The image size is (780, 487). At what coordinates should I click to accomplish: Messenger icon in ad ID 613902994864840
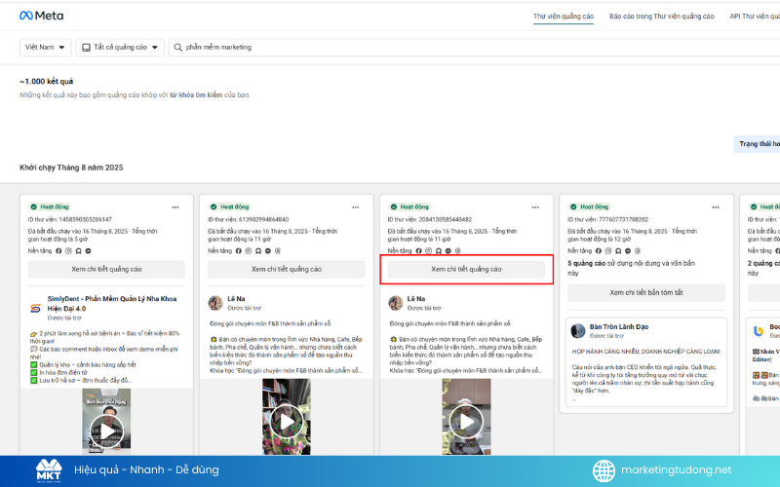[268, 251]
